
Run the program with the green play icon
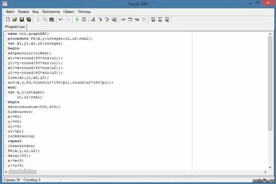point(77,20)
